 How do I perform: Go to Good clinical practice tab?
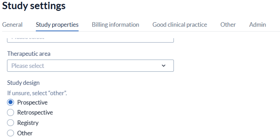click(x=180, y=25)
